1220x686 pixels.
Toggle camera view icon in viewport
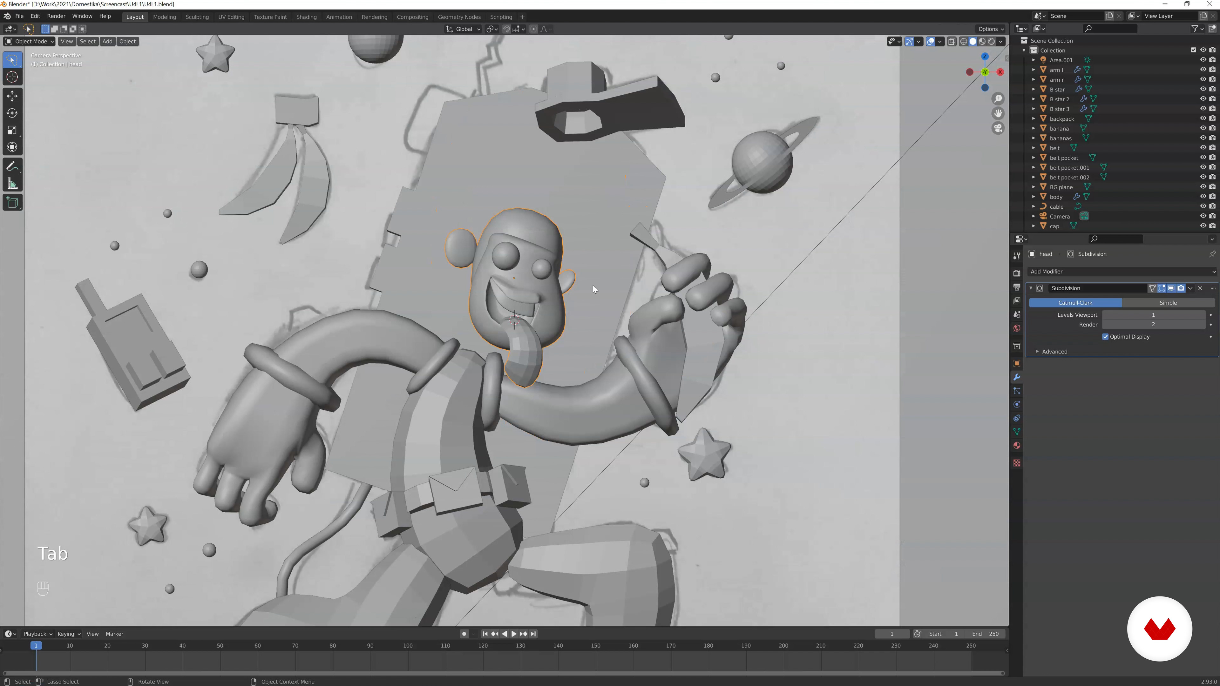coord(998,128)
